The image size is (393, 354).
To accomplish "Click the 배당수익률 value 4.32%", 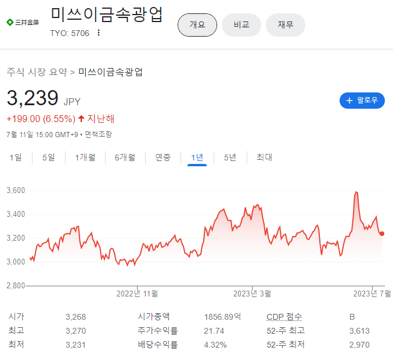I will coord(215,345).
